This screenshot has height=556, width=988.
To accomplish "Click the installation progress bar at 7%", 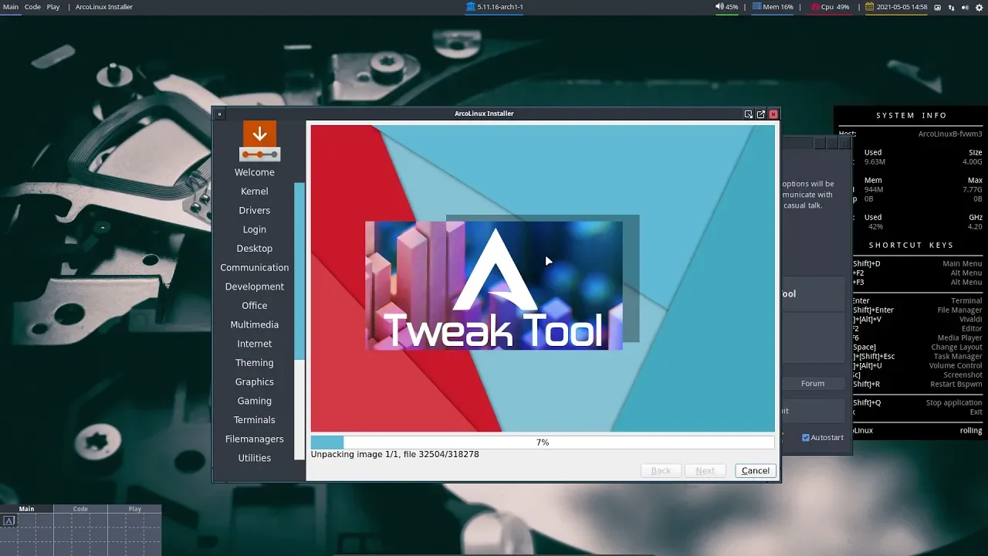I will click(x=543, y=442).
